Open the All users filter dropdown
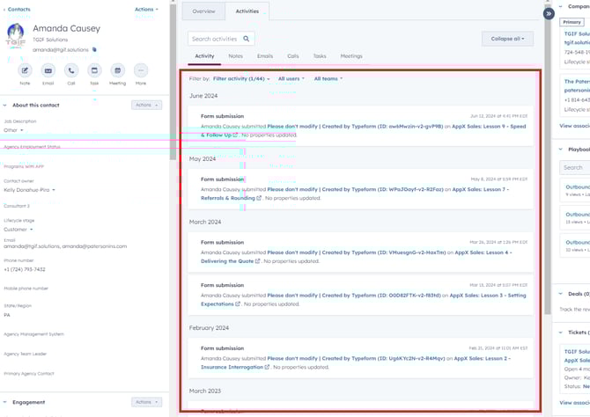The image size is (590, 417). [291, 79]
